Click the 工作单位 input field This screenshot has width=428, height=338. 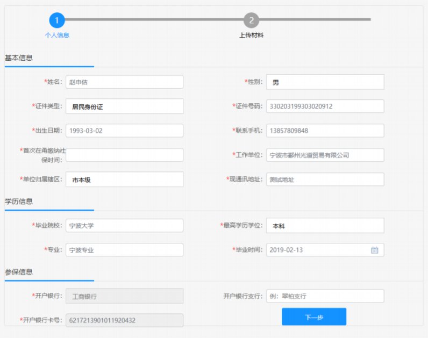click(325, 155)
